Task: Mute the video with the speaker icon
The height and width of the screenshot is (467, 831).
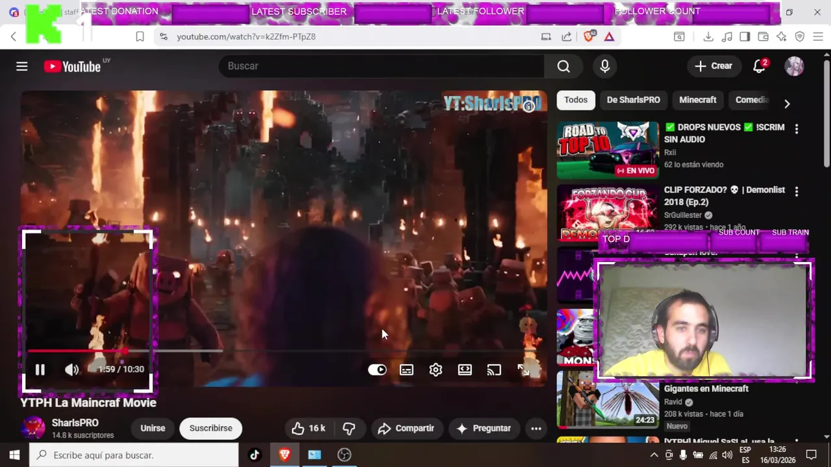Action: click(71, 370)
